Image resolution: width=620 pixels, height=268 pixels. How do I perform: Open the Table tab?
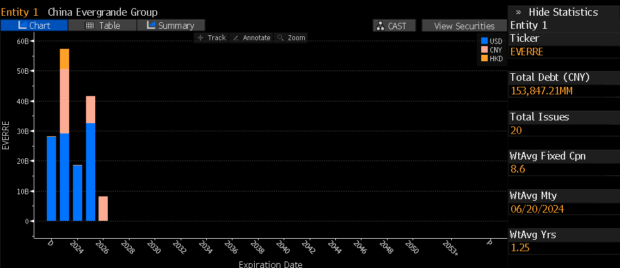(x=102, y=25)
